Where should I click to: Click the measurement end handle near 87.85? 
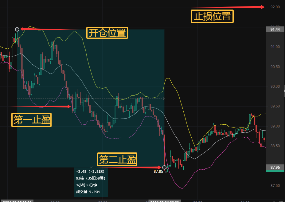coord(164,168)
